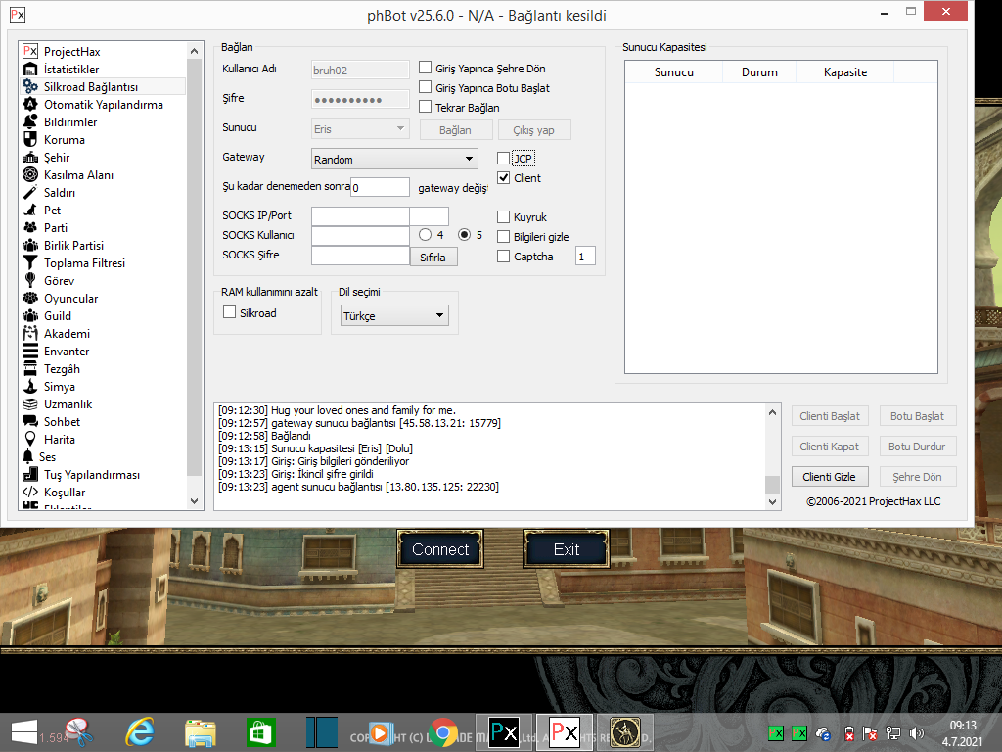Open Saldırı sword icon entry

[30, 193]
